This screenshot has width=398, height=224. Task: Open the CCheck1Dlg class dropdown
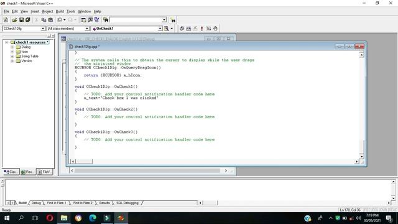(x=43, y=29)
